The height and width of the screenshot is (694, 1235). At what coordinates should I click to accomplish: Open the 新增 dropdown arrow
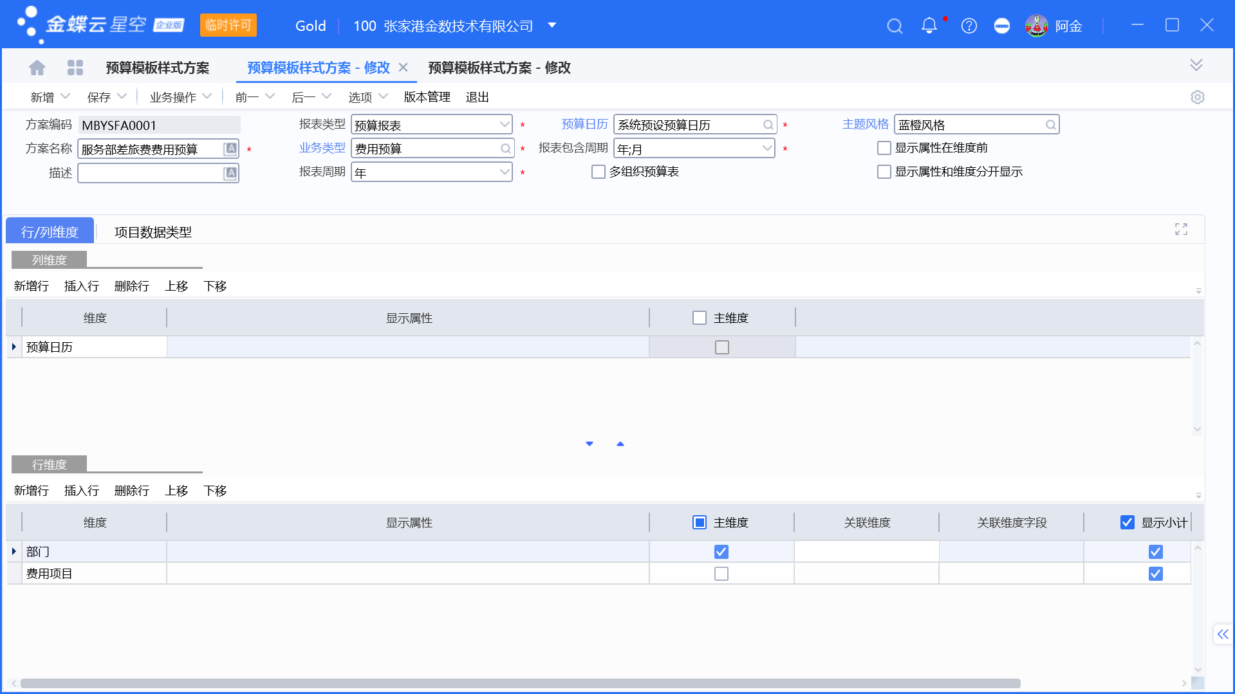65,96
